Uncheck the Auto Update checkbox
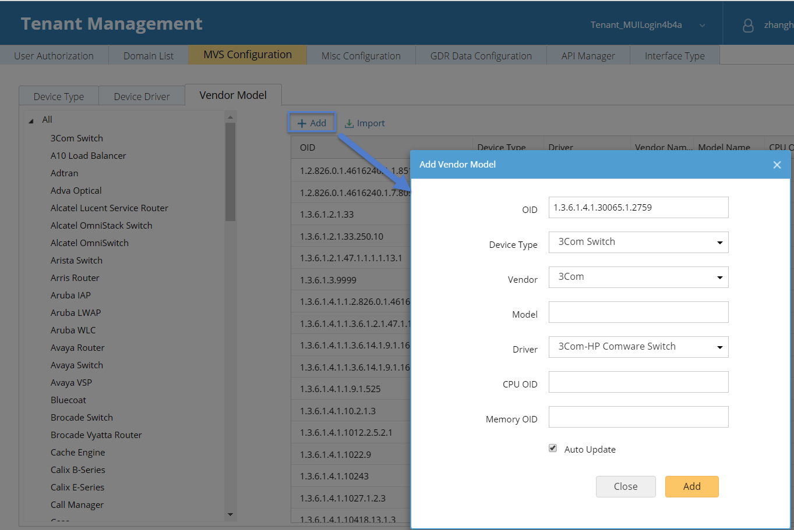Image resolution: width=794 pixels, height=530 pixels. (x=553, y=448)
